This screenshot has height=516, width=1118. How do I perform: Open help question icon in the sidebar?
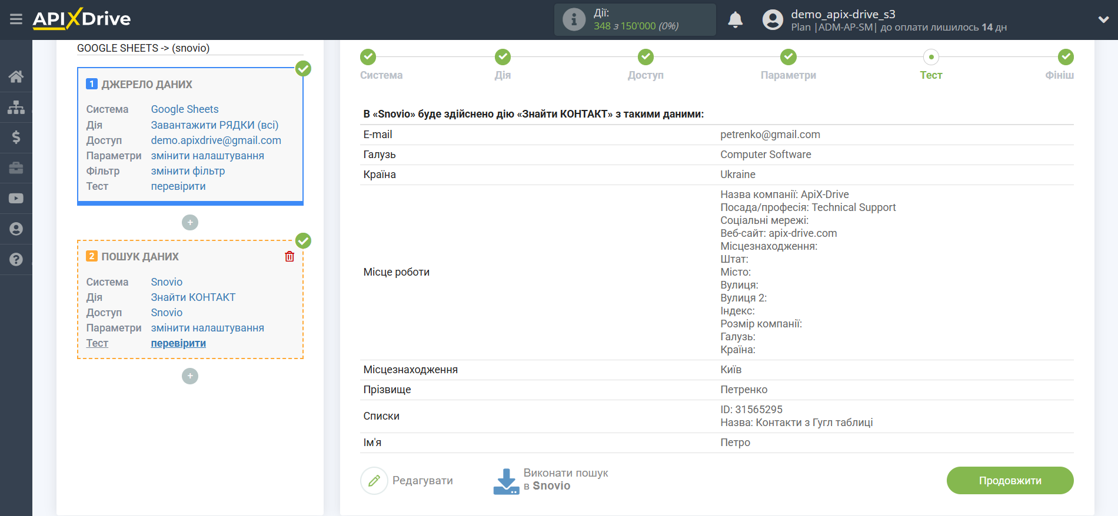tap(16, 260)
